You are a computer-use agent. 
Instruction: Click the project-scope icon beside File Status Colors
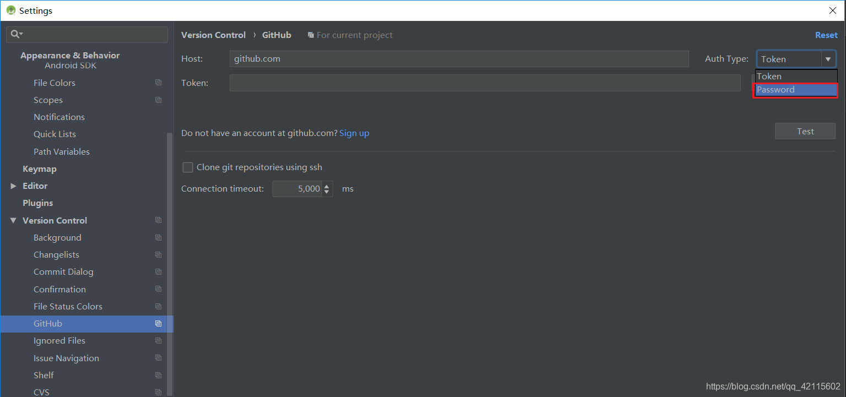[x=159, y=306]
